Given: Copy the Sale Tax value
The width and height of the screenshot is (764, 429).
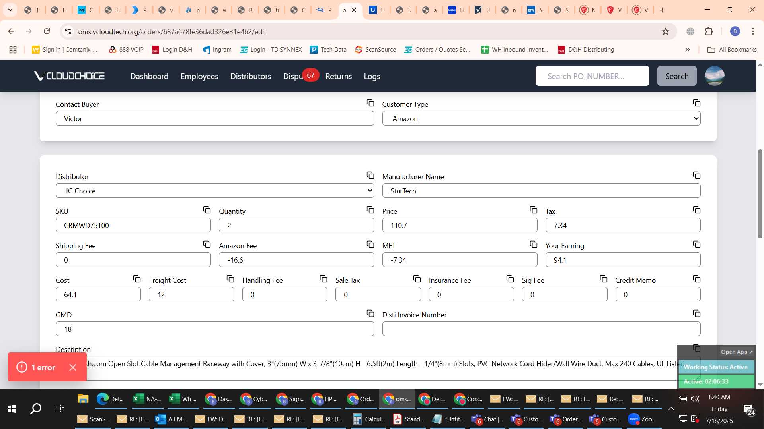Looking at the screenshot, I should point(417,279).
